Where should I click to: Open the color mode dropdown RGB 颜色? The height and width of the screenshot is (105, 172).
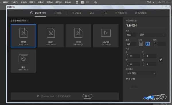point(141,73)
